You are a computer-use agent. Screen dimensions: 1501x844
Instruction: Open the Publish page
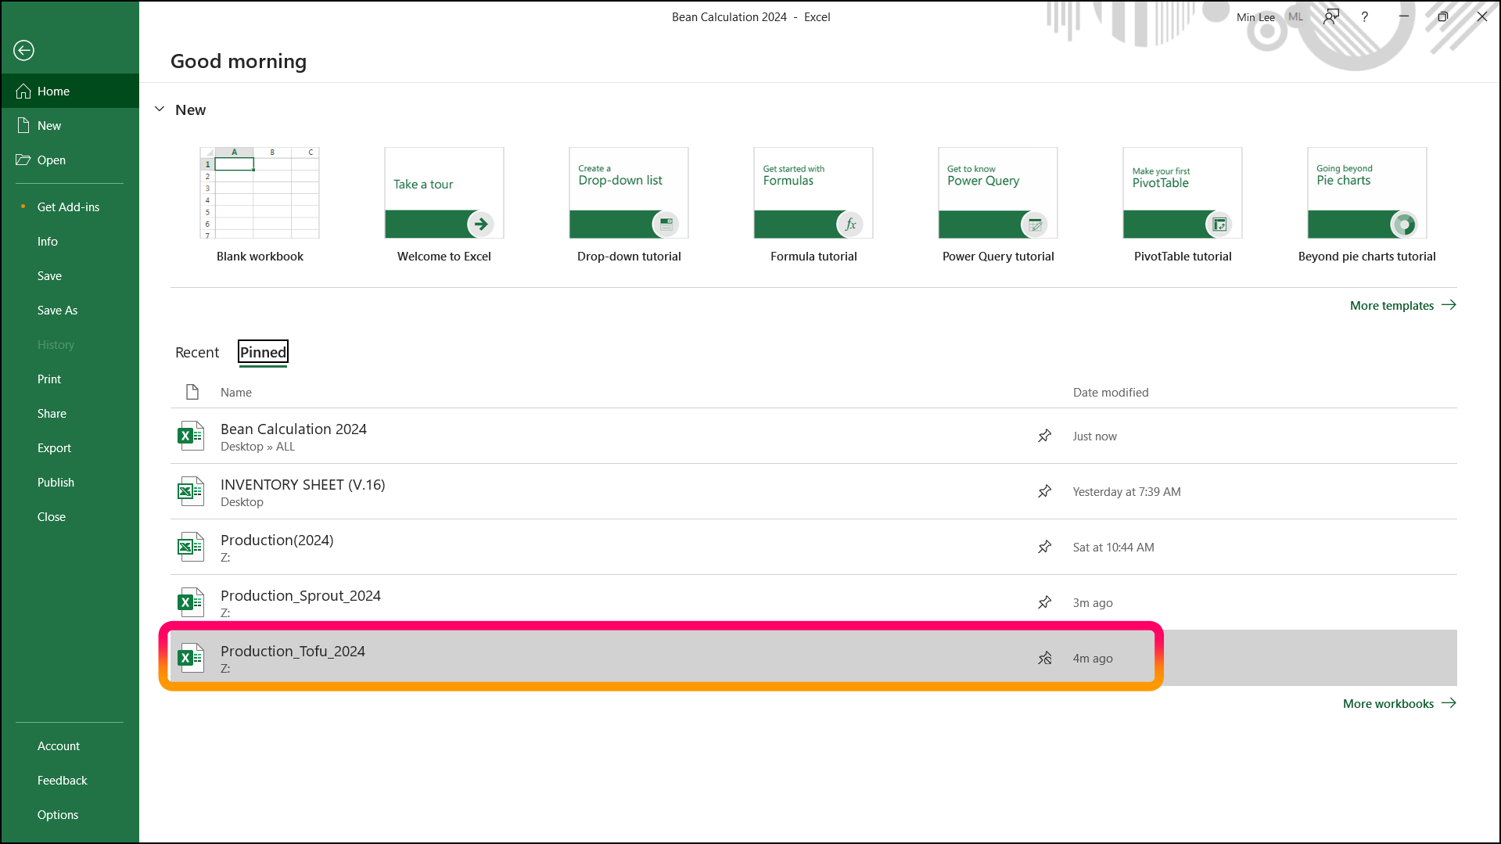pyautogui.click(x=70, y=482)
